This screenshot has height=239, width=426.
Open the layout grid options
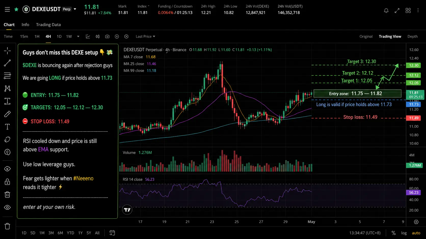tap(408, 10)
